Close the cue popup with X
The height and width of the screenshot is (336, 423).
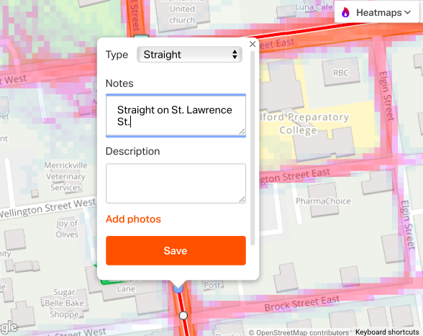(253, 44)
